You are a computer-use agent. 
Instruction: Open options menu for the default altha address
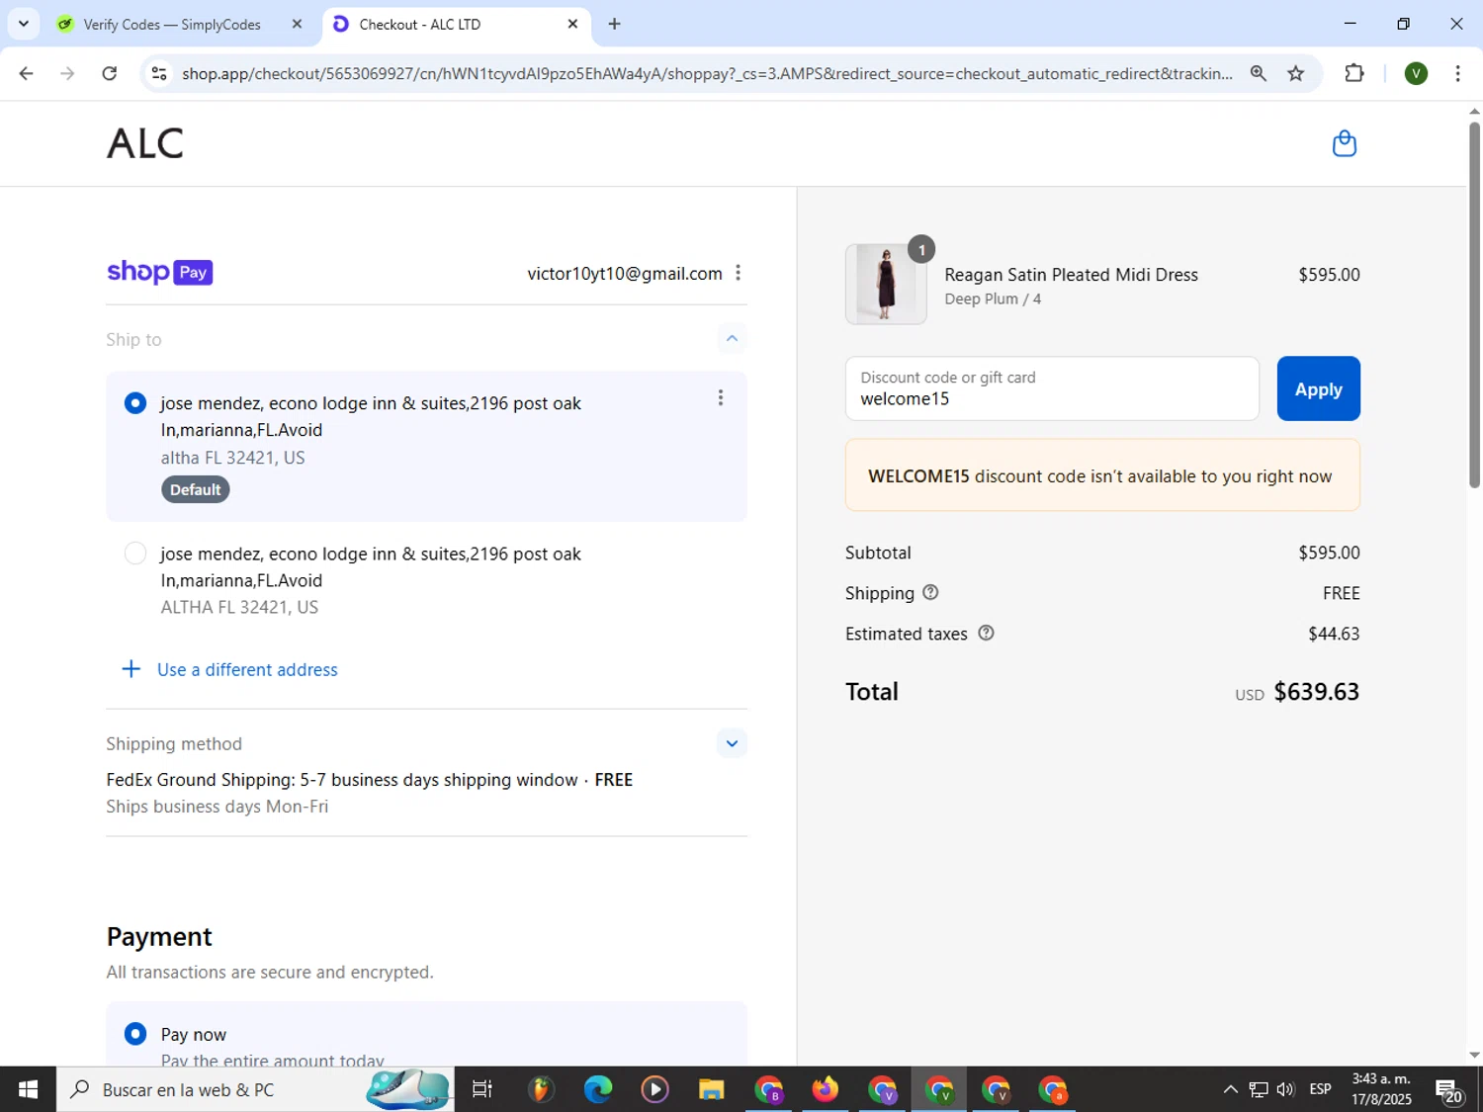tap(720, 397)
